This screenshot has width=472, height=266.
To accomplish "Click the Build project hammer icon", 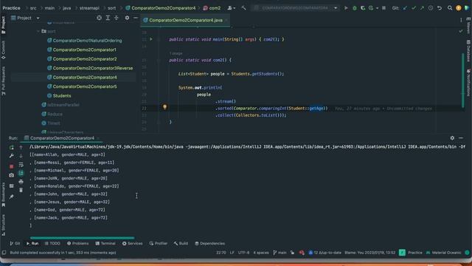I will coord(243,8).
